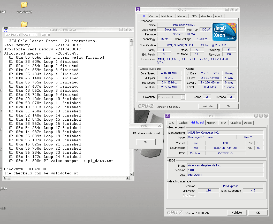The height and width of the screenshot is (224, 273).
Task: Maximize the Super PI window
Action: coord(126,30)
